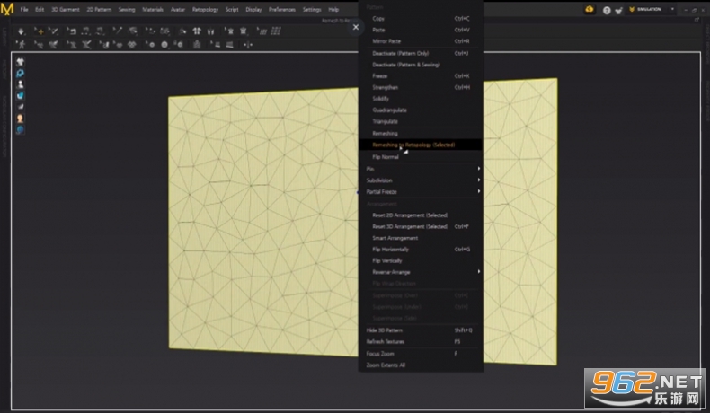Click the blue circular icon below garment display
This screenshot has width=710, height=413.
coord(20,74)
